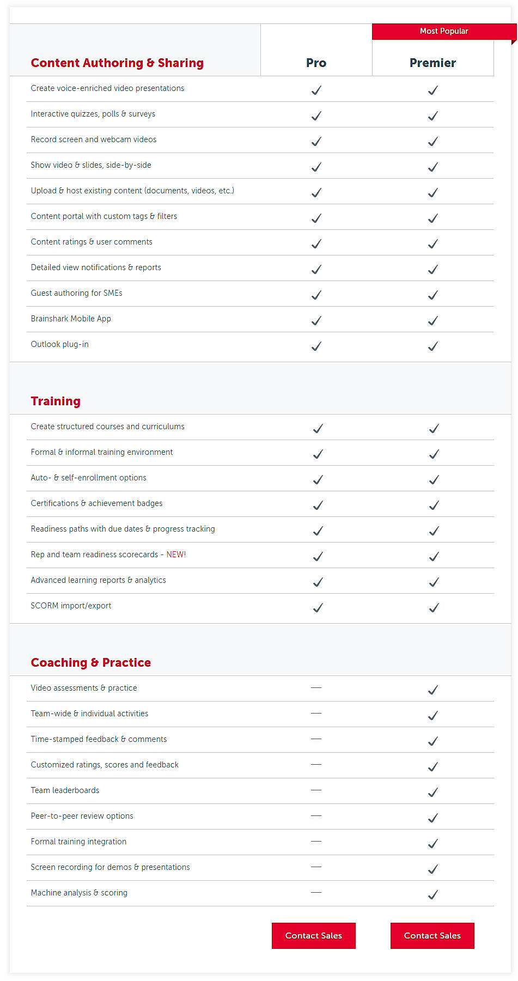518x981 pixels.
Task: Click the Premier checkmark for Machine analysis & scoring
Action: coord(432,894)
